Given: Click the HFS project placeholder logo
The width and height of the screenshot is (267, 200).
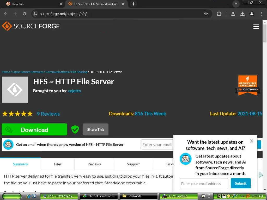Looking at the screenshot, I should 15,90.
